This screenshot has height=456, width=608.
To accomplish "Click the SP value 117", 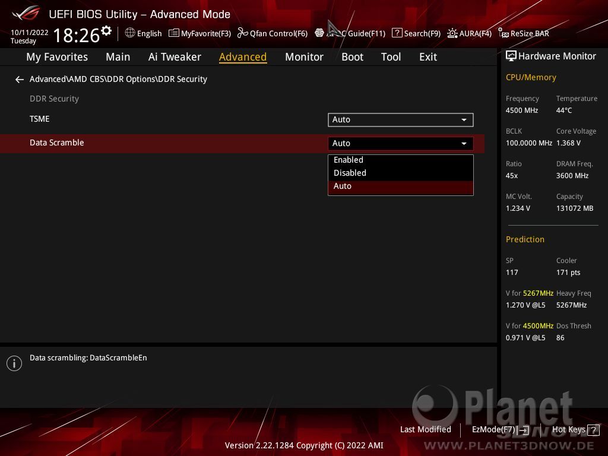I will click(512, 273).
